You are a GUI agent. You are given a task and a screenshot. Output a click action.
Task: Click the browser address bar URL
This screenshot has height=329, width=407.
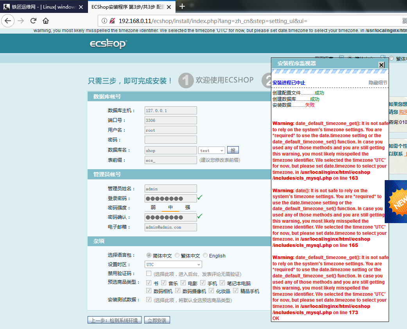point(213,21)
